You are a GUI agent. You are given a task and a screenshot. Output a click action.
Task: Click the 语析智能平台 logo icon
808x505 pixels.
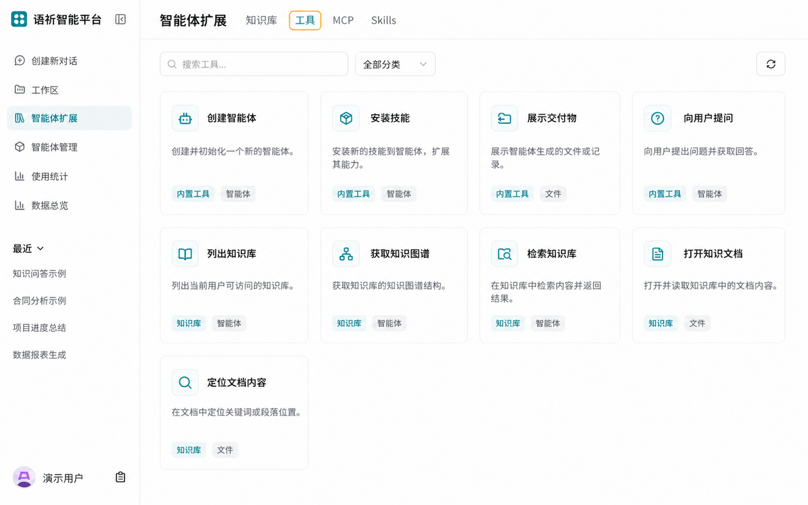tap(19, 19)
